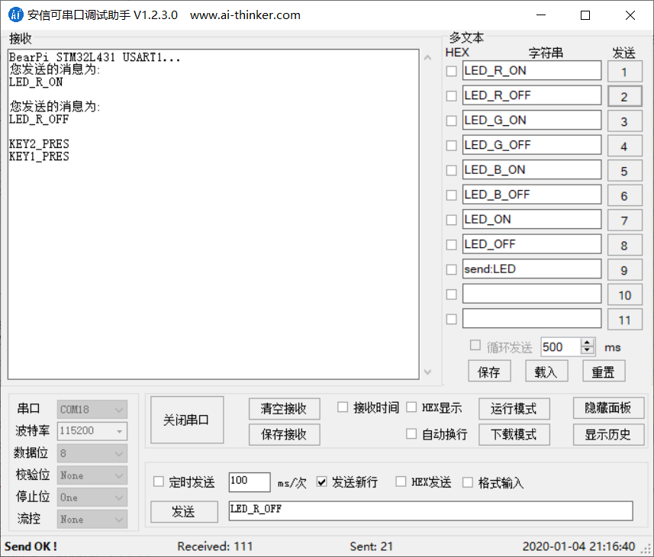
Task: Increase loop interval with stepper up arrow
Action: point(588,343)
